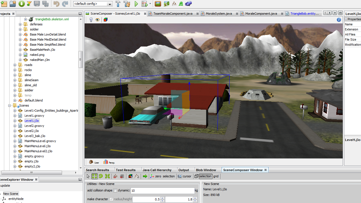Viewport: 361px width, 203px height.
Task: Click Clean and Build hammer-broom icon
Action: tap(127, 4)
